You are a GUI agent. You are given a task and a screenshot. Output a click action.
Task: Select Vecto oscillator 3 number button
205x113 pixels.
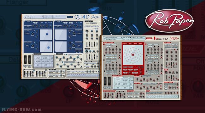coord(146,44)
